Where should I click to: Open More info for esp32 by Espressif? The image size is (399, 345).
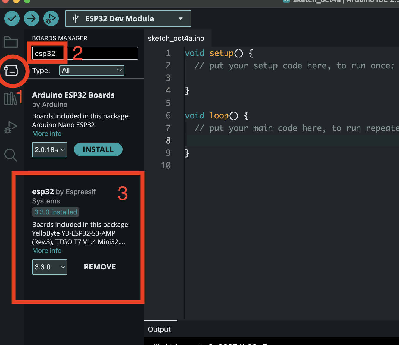[47, 251]
